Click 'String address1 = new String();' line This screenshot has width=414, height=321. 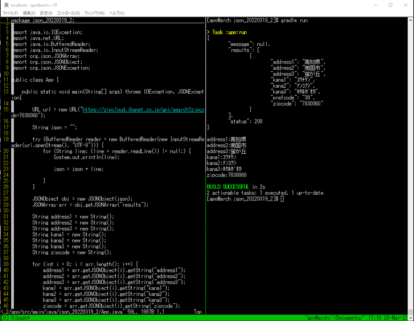pyautogui.click(x=73, y=217)
